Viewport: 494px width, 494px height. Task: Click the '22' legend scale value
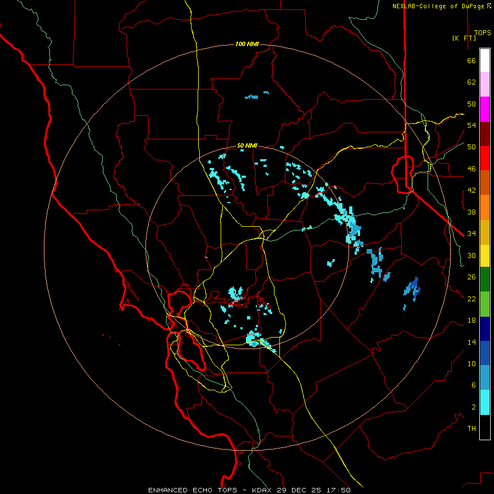[471, 299]
